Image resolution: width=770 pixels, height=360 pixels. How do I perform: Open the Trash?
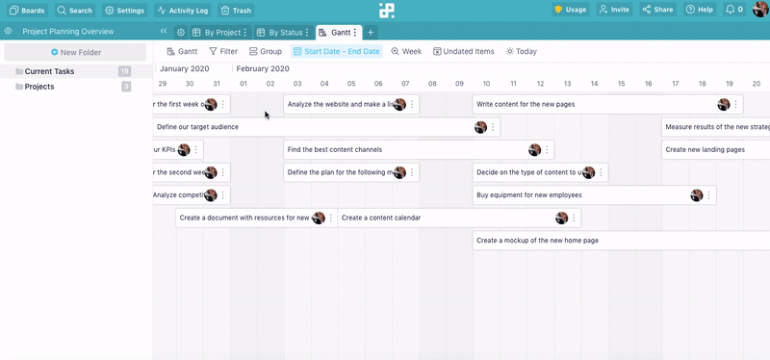(236, 10)
